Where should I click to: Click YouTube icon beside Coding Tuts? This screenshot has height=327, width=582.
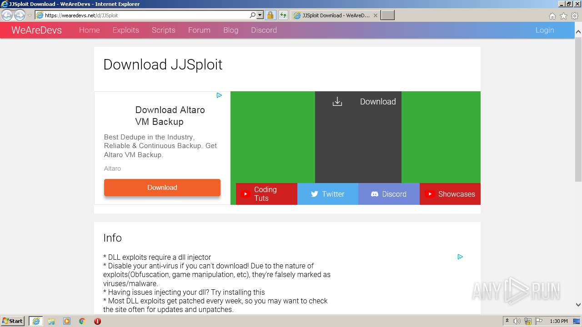245,194
